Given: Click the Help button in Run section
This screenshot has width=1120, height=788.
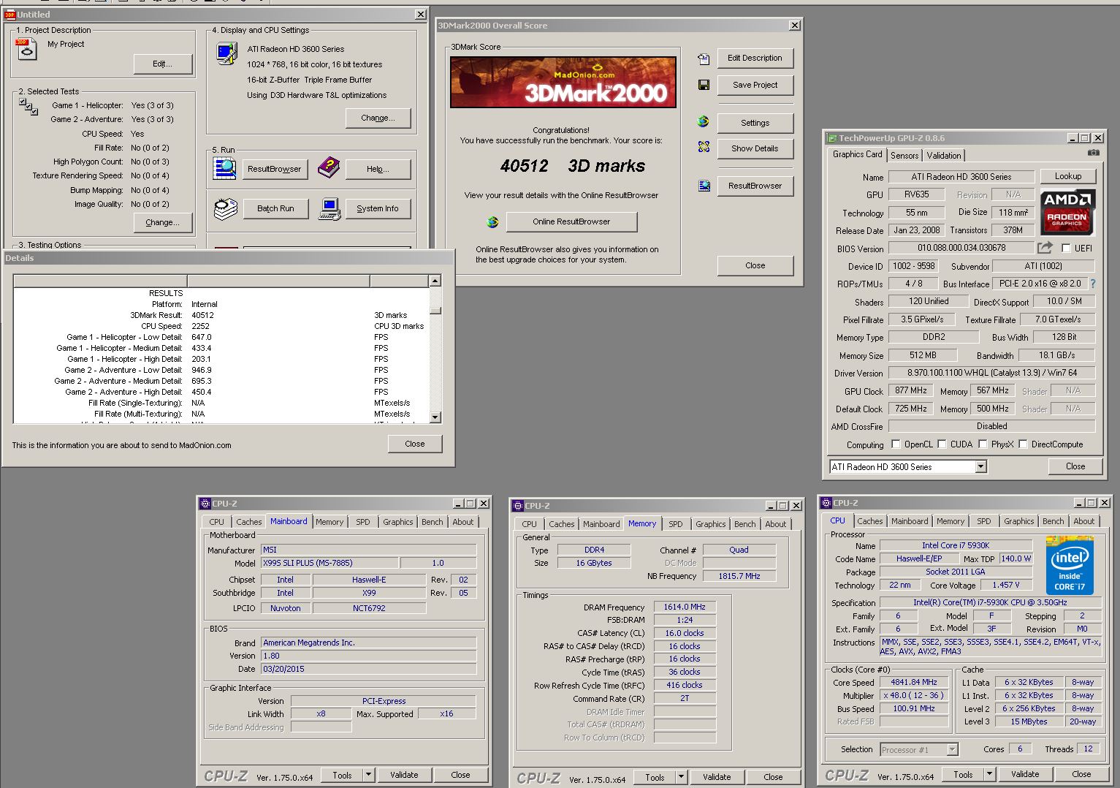Looking at the screenshot, I should pos(378,169).
